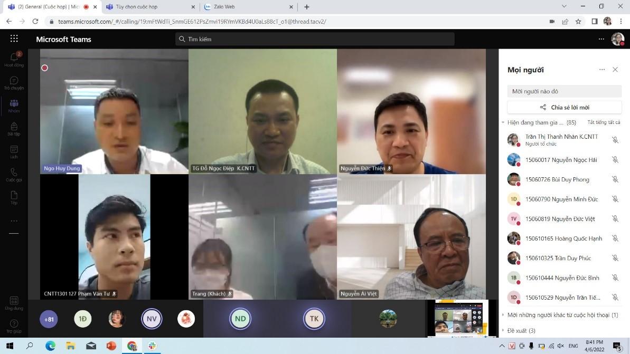Mute participant Nguyễn Ngọc Hải microphone
Viewport: 630px width, 354px height.
click(615, 160)
